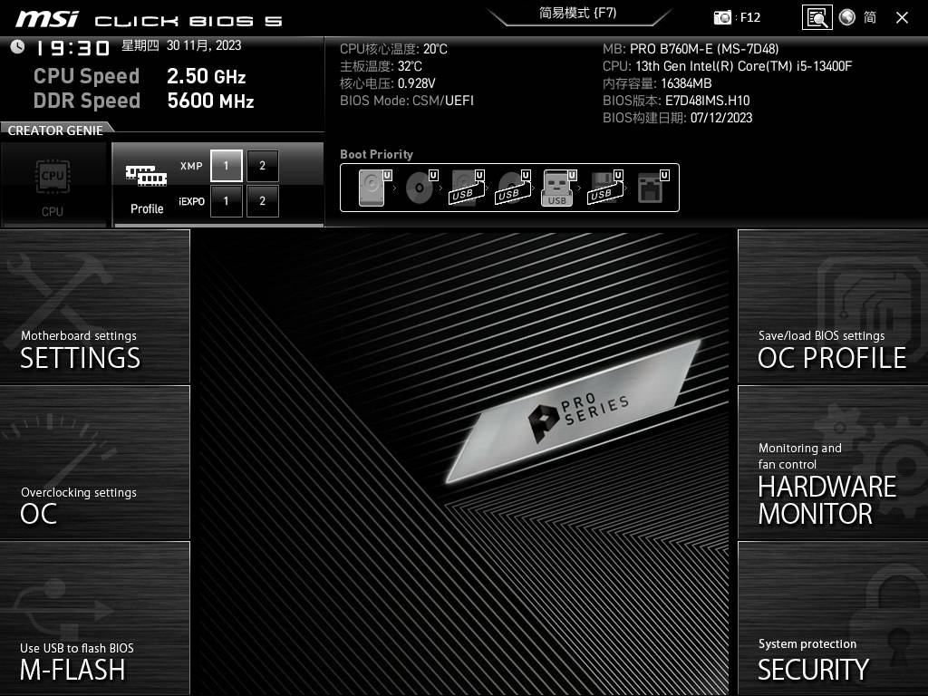
Task: Click the clock icon beside the time
Action: pos(17,46)
